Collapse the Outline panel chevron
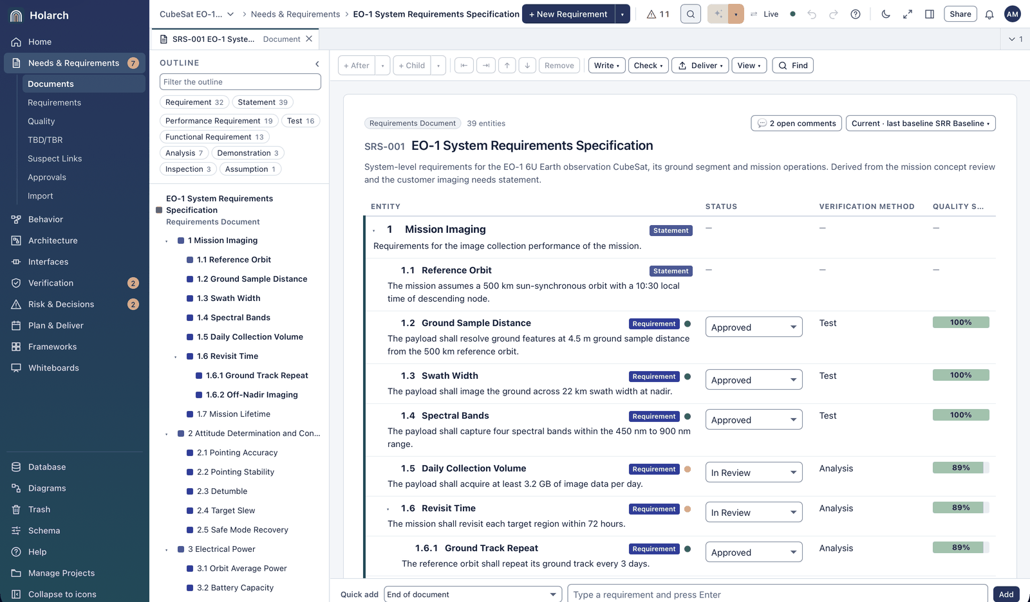 click(x=317, y=63)
